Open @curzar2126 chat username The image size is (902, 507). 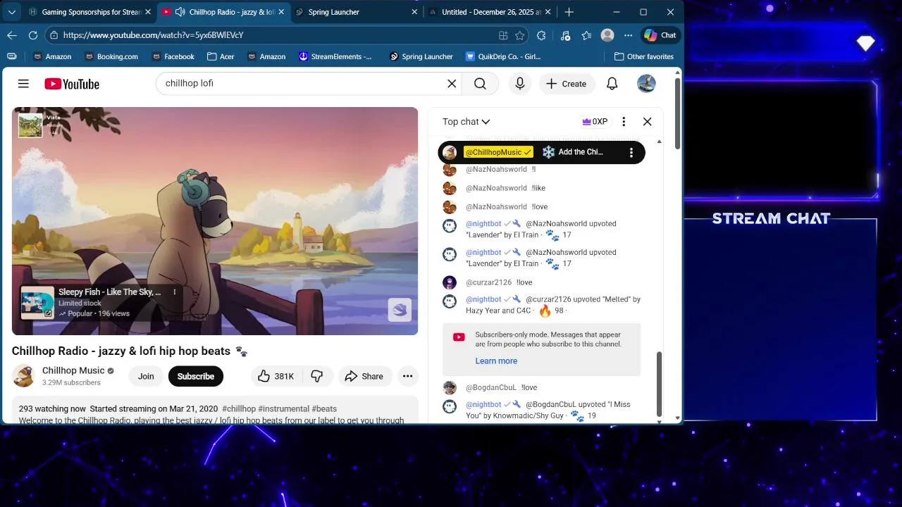(x=488, y=282)
